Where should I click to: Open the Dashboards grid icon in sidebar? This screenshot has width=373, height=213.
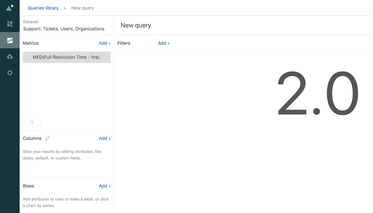[x=10, y=24]
